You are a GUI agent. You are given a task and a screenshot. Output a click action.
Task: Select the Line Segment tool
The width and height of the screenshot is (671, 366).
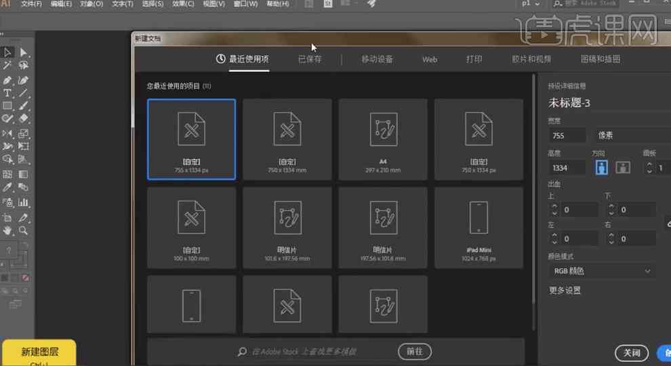(23, 93)
